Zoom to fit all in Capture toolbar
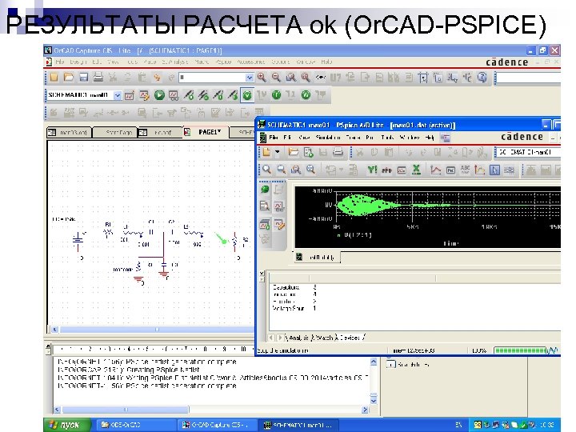 click(306, 77)
